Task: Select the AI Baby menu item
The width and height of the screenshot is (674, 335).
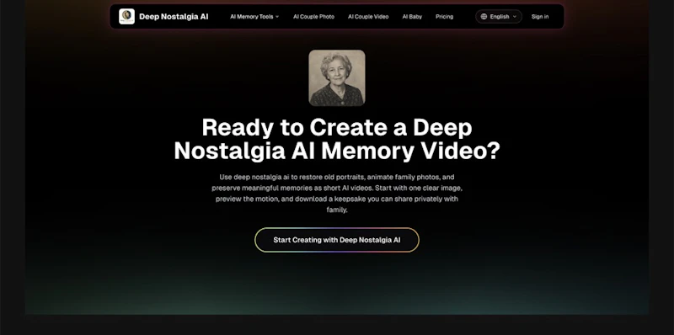Action: [412, 17]
